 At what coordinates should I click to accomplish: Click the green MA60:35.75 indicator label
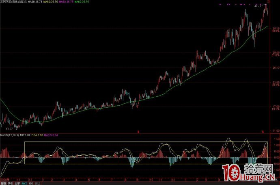(82, 2)
